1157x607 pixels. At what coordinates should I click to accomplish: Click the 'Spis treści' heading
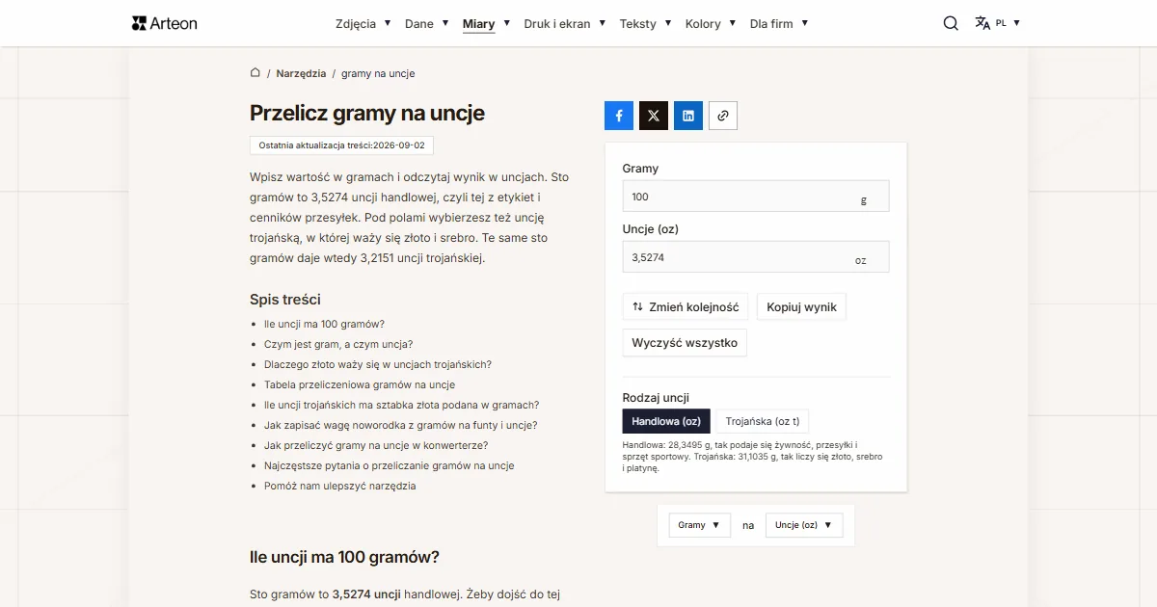click(285, 300)
